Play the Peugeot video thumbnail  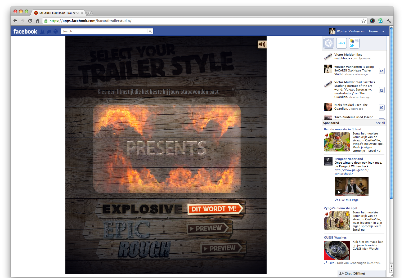coord(352,186)
